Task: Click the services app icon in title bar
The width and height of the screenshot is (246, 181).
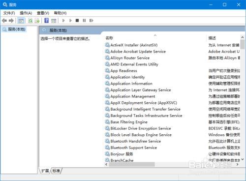Action: (x=5, y=4)
